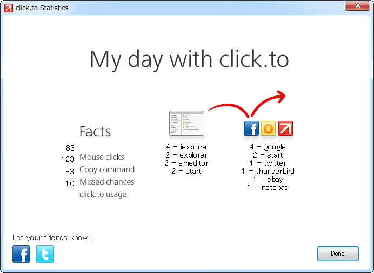
Task: Select the 'Copy command' fact label
Action: click(107, 169)
